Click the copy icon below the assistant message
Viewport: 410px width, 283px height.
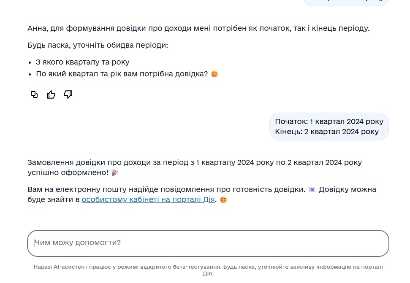34,94
